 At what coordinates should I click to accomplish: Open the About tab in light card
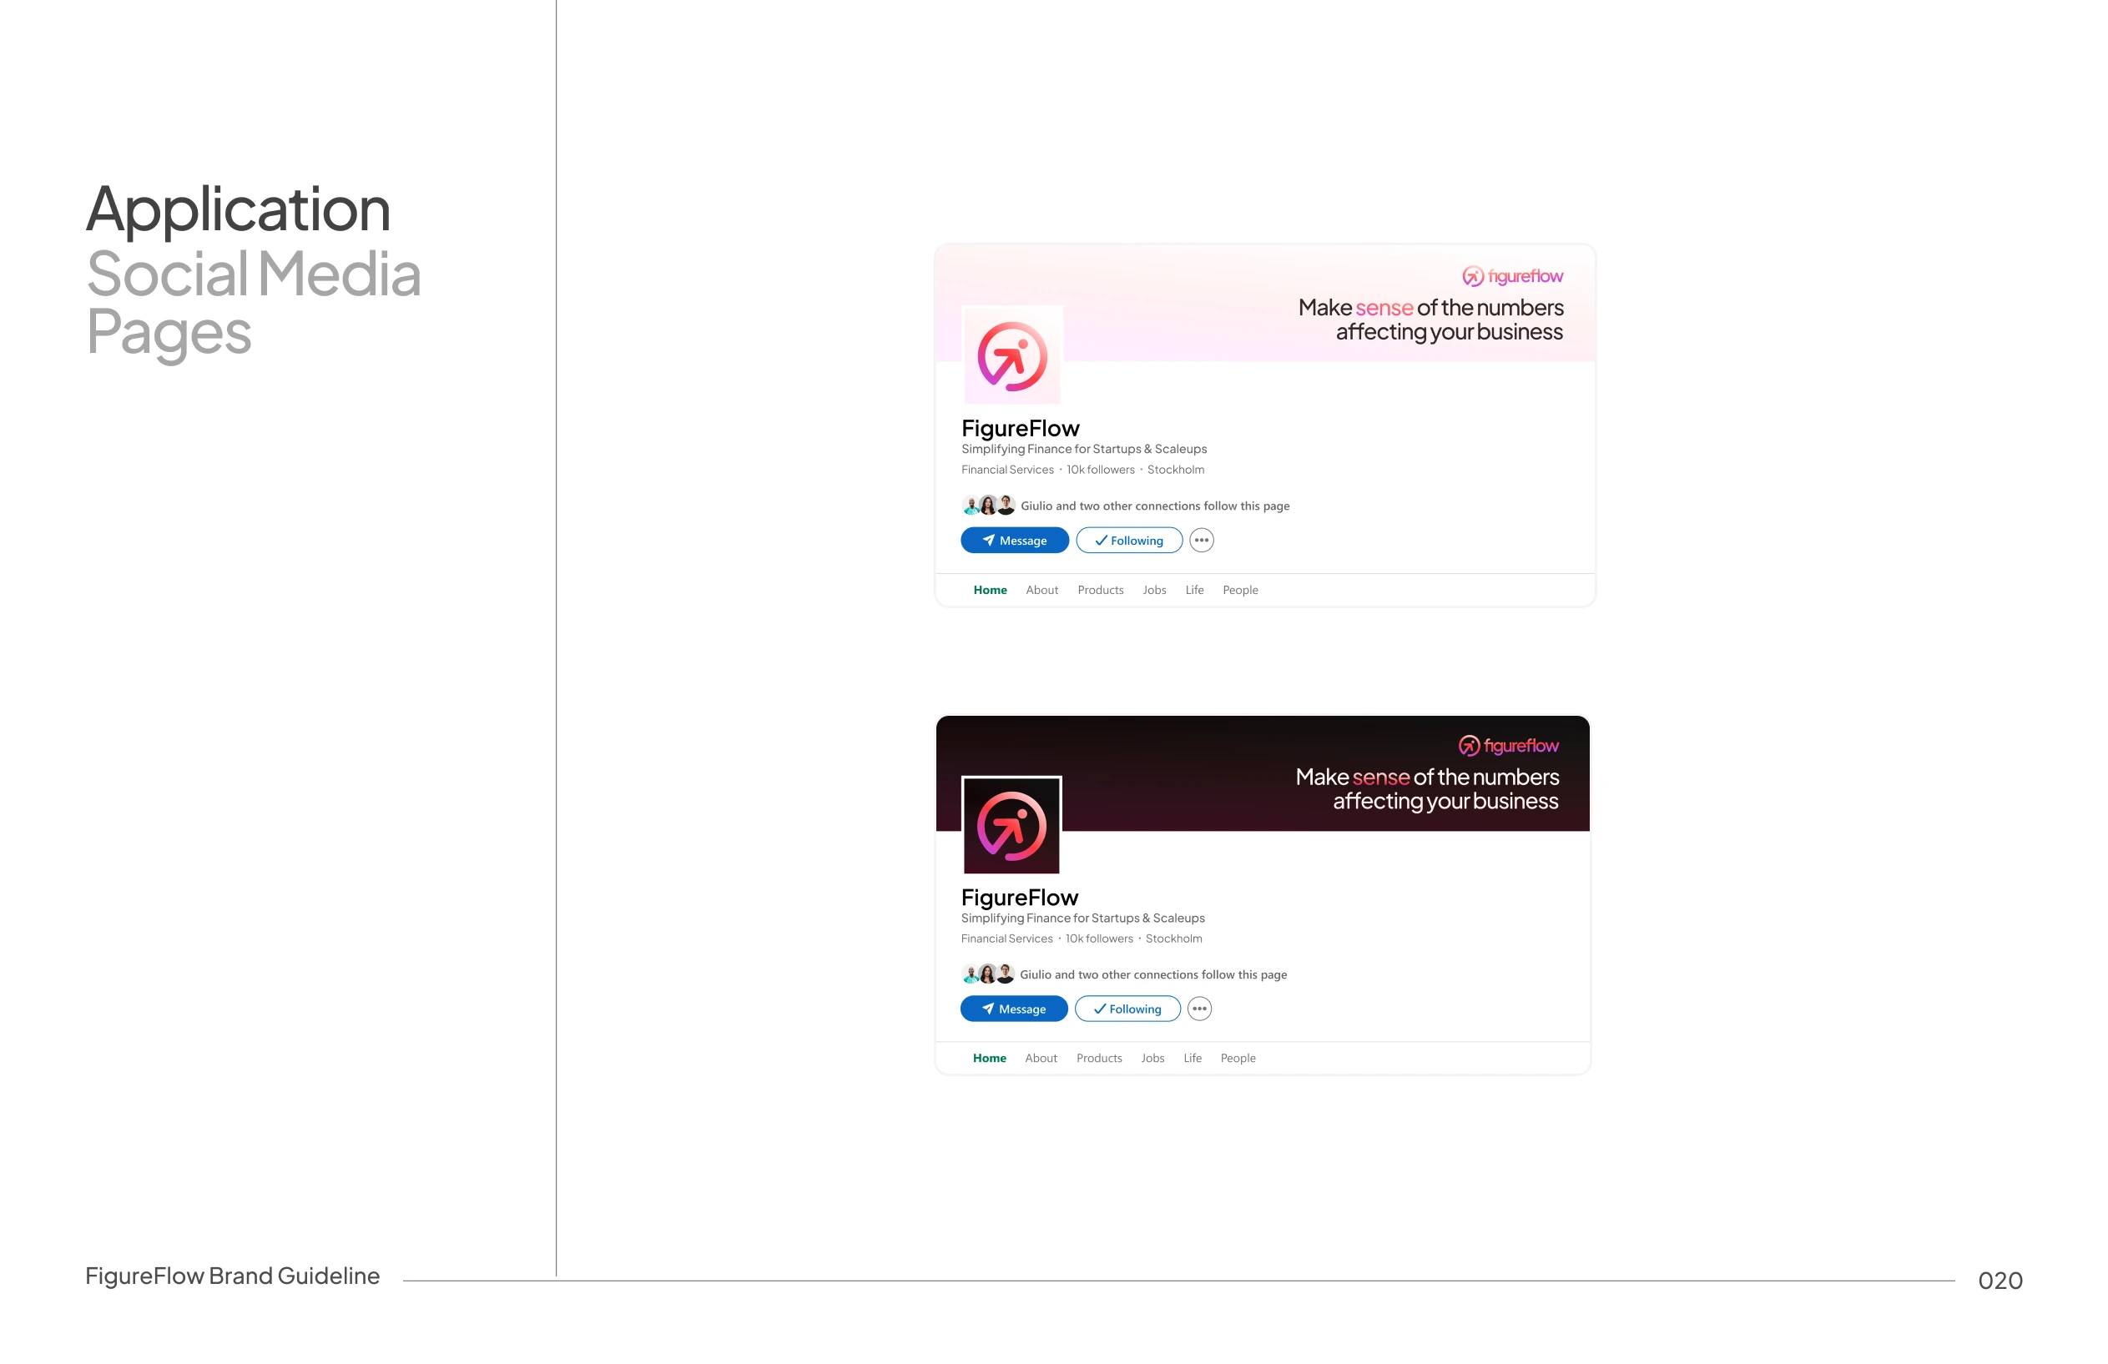point(1041,590)
